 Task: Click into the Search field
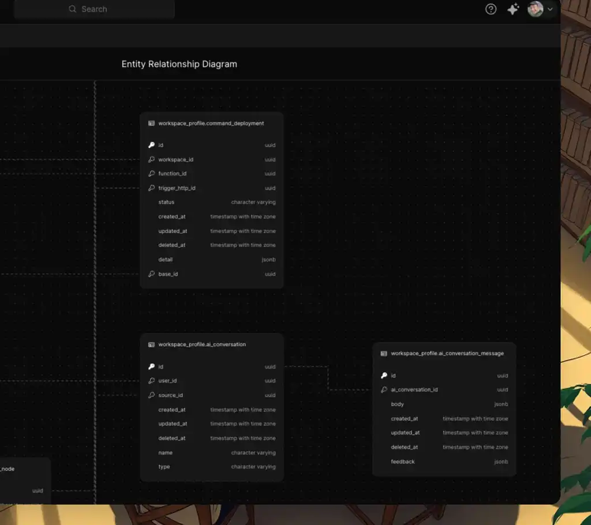[x=95, y=9]
